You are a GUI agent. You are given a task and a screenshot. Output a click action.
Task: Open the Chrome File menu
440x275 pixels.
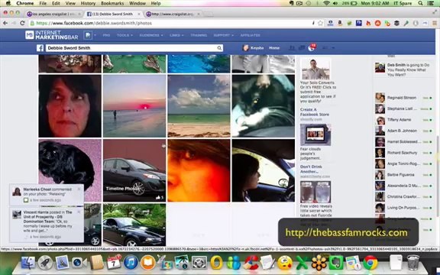click(43, 3)
